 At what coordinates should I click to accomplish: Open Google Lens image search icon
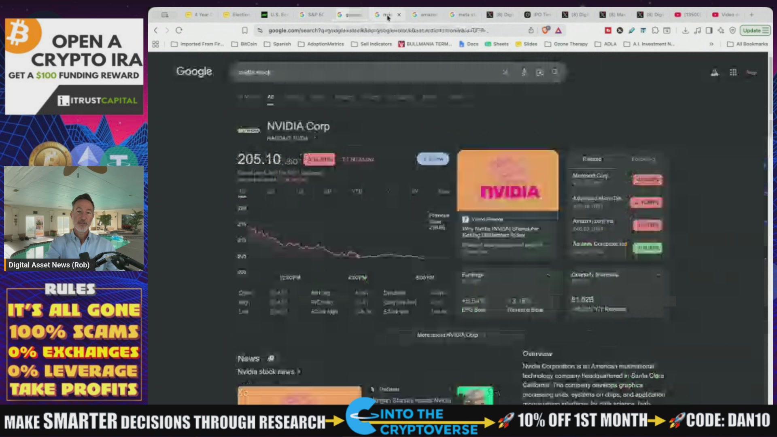[539, 72]
